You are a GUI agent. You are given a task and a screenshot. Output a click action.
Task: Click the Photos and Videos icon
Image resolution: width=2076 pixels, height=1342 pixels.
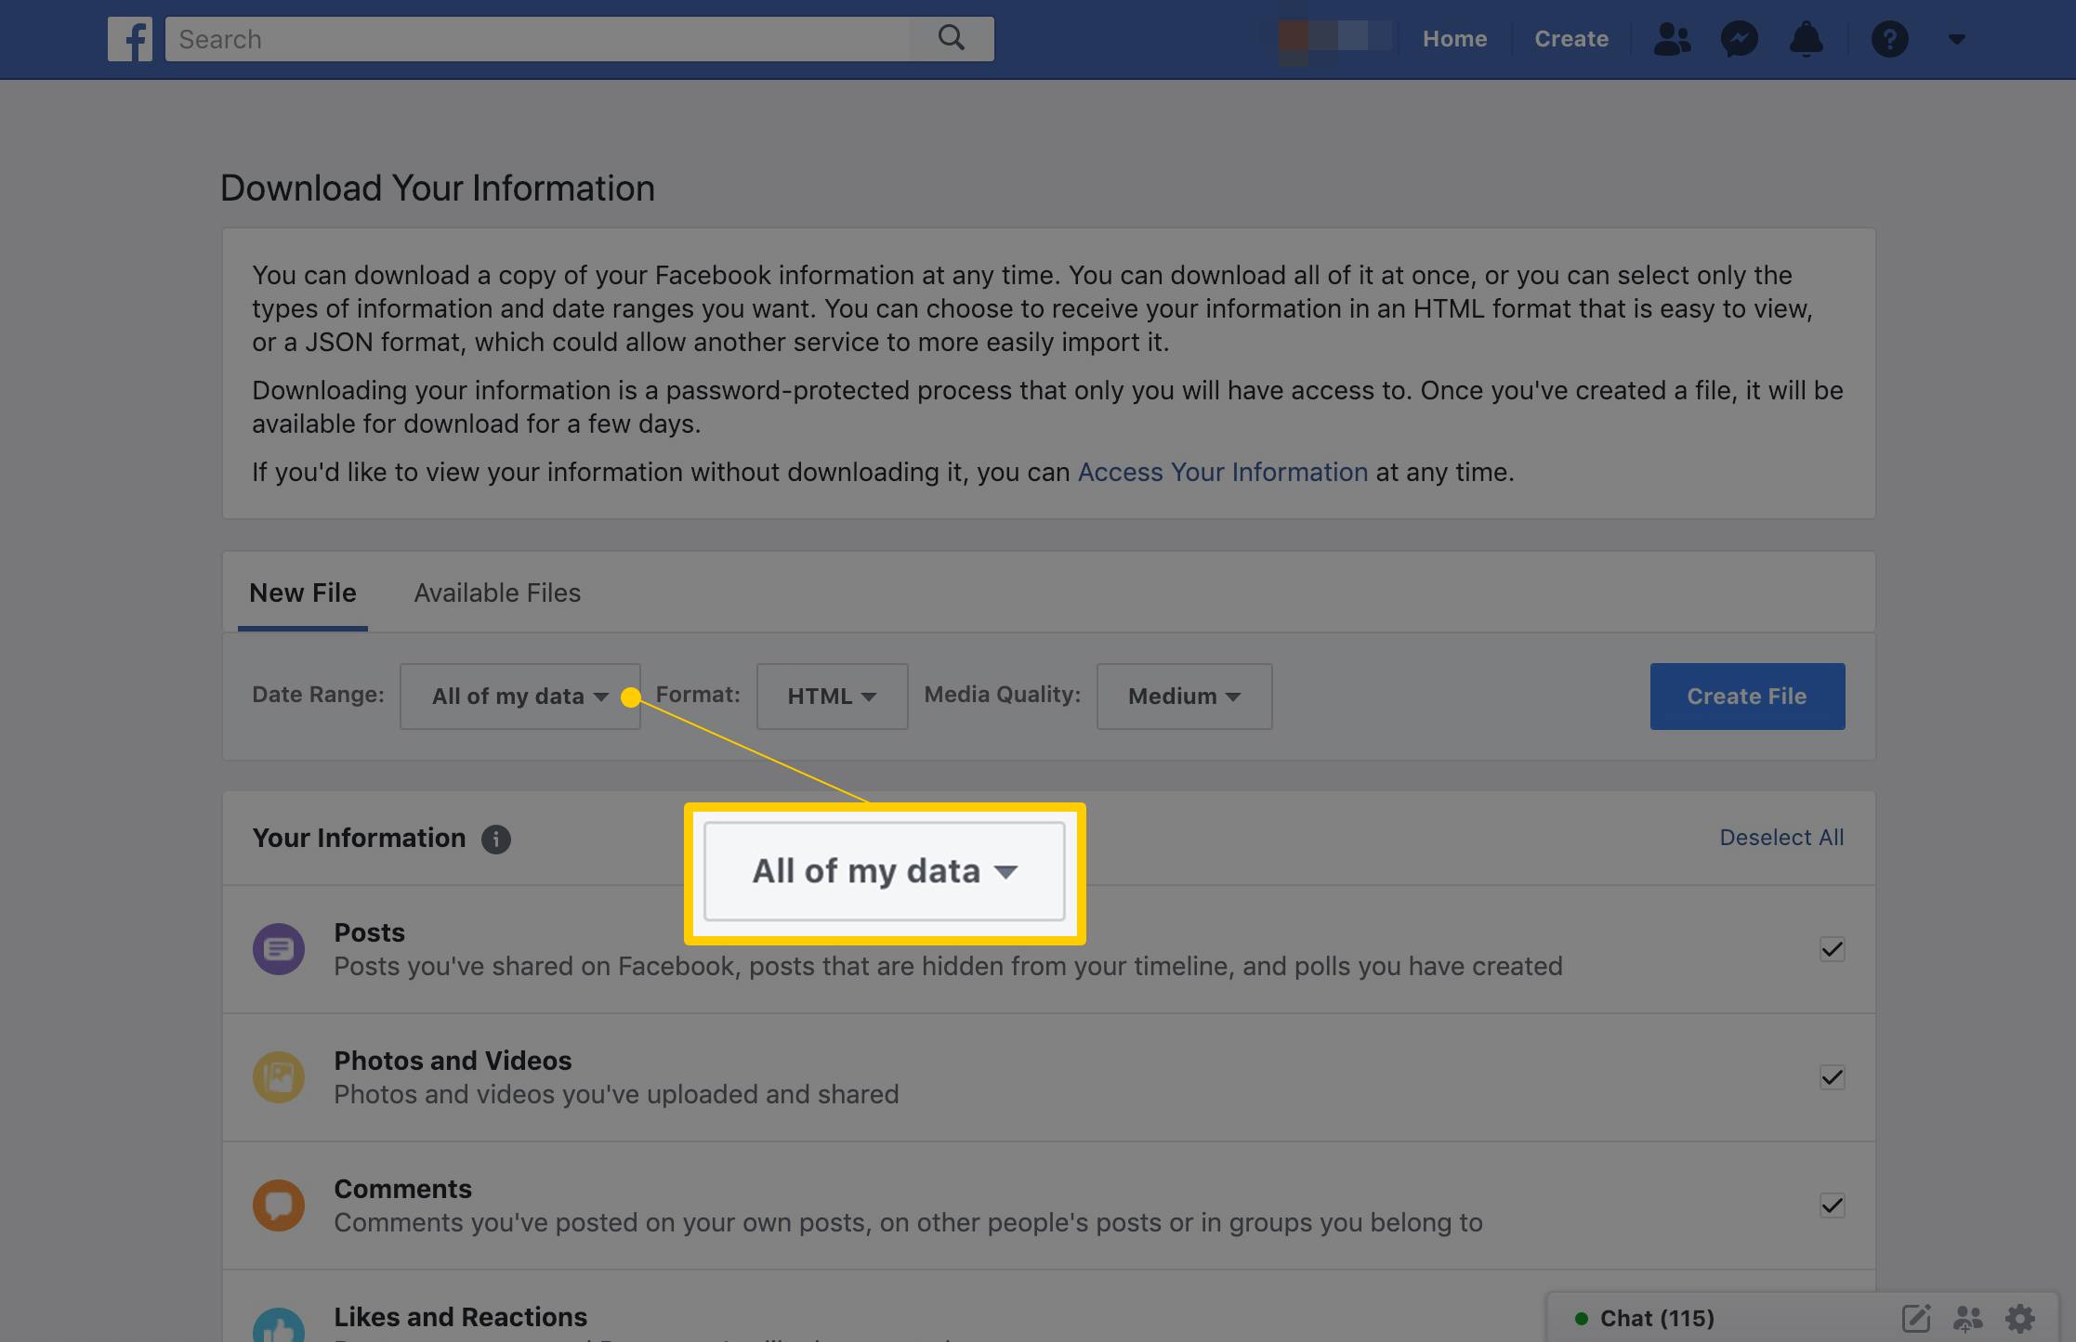[x=279, y=1076]
